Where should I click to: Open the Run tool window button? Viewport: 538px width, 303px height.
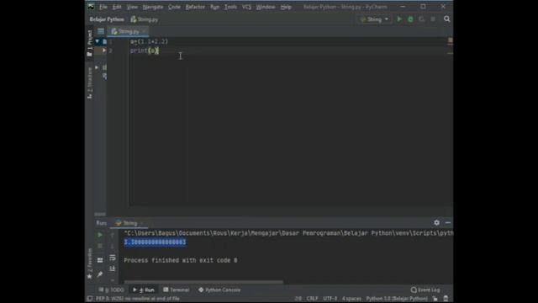click(144, 290)
